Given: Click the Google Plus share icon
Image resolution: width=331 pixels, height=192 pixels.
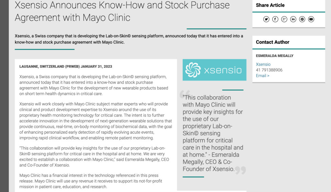Looking at the screenshot, I should pyautogui.click(x=284, y=19).
